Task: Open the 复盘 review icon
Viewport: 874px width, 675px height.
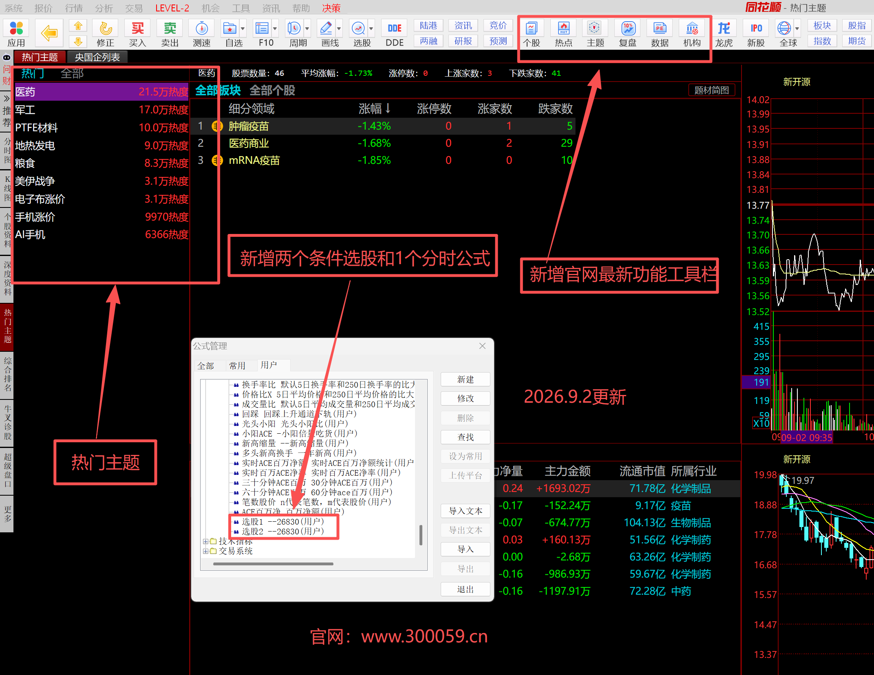Action: pos(628,33)
